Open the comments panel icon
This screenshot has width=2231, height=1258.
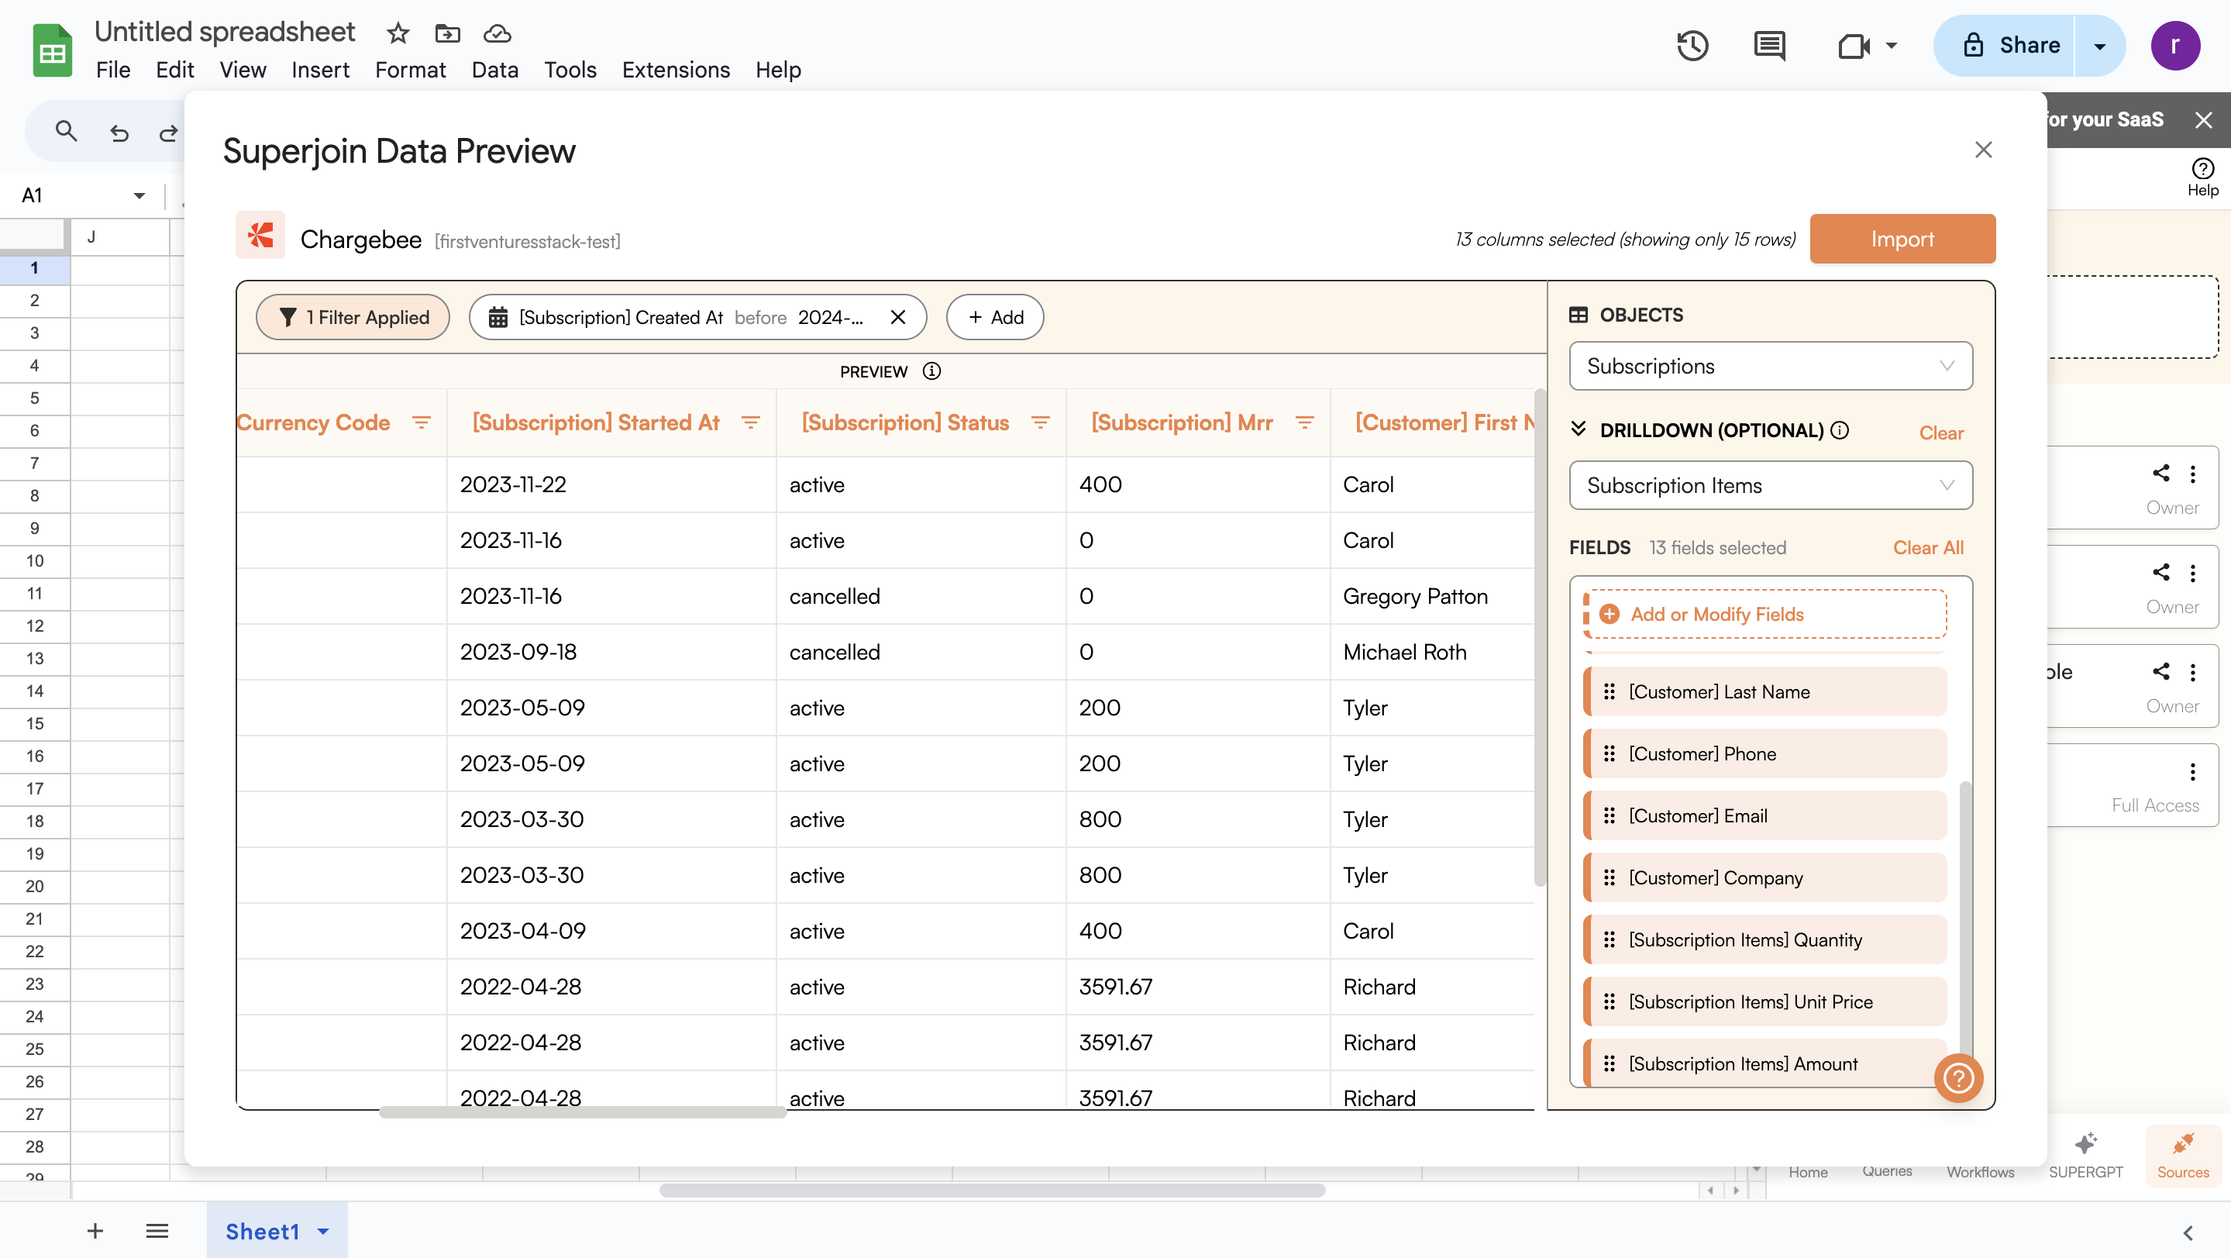tap(1768, 45)
